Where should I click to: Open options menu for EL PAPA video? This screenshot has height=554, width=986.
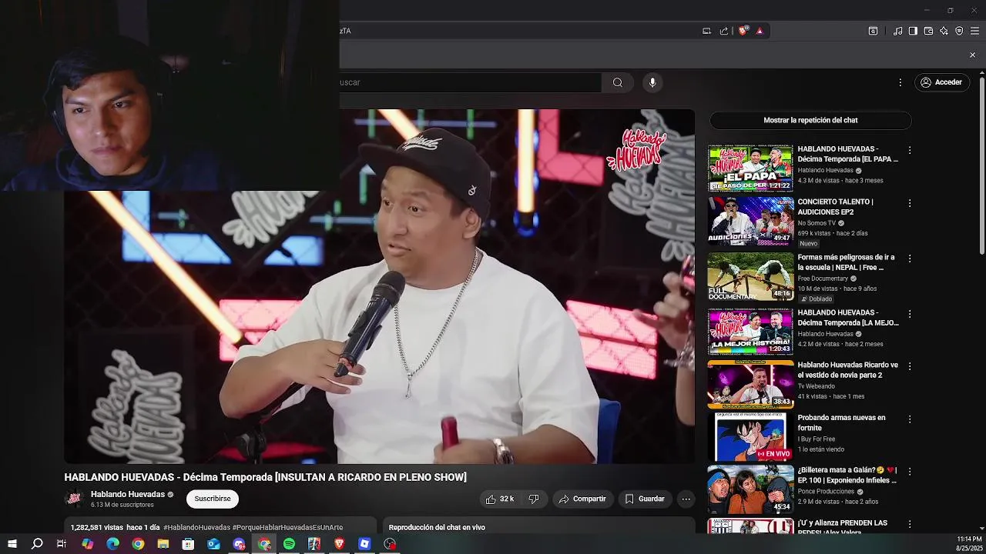tap(910, 151)
